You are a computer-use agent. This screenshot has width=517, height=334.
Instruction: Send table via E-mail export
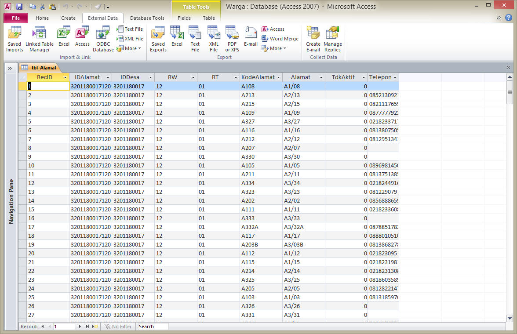coord(251,36)
